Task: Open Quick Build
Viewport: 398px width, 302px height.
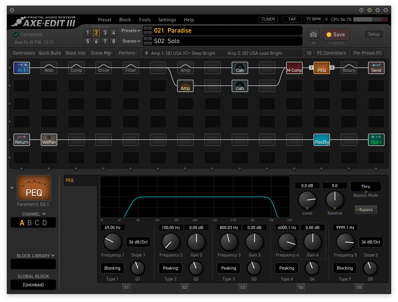Action: pos(50,53)
